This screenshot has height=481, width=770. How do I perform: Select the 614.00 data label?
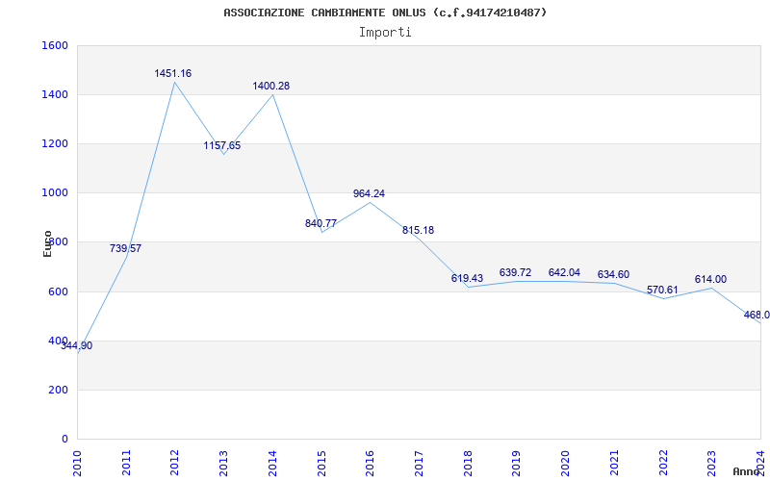pyautogui.click(x=710, y=279)
